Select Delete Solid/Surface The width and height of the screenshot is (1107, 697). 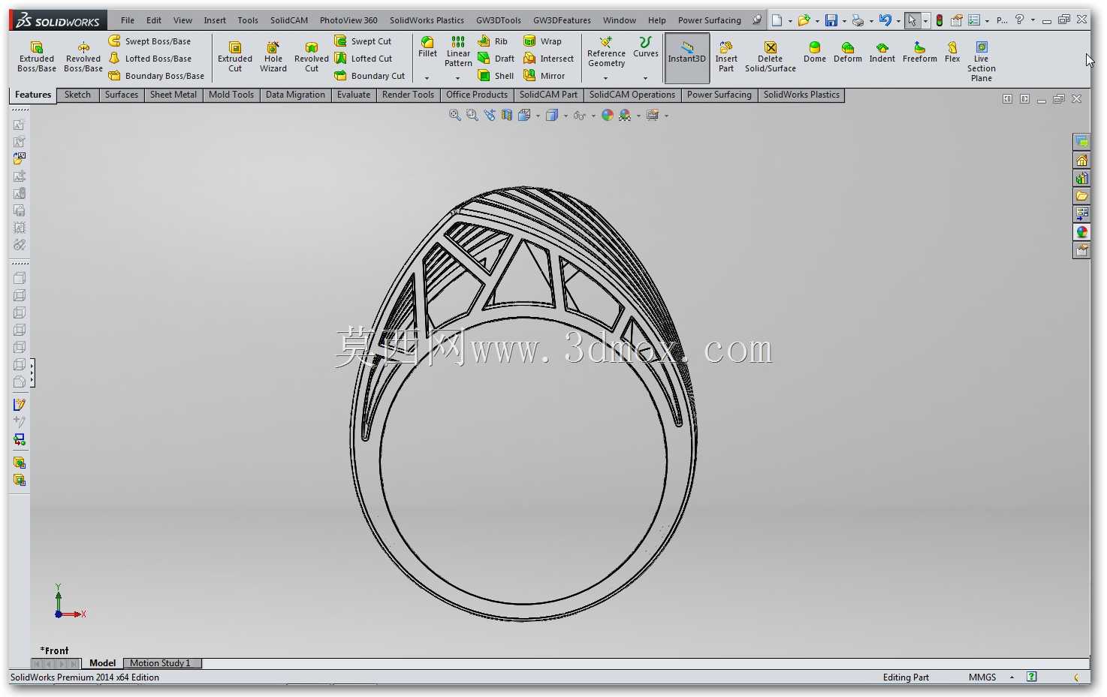(771, 57)
